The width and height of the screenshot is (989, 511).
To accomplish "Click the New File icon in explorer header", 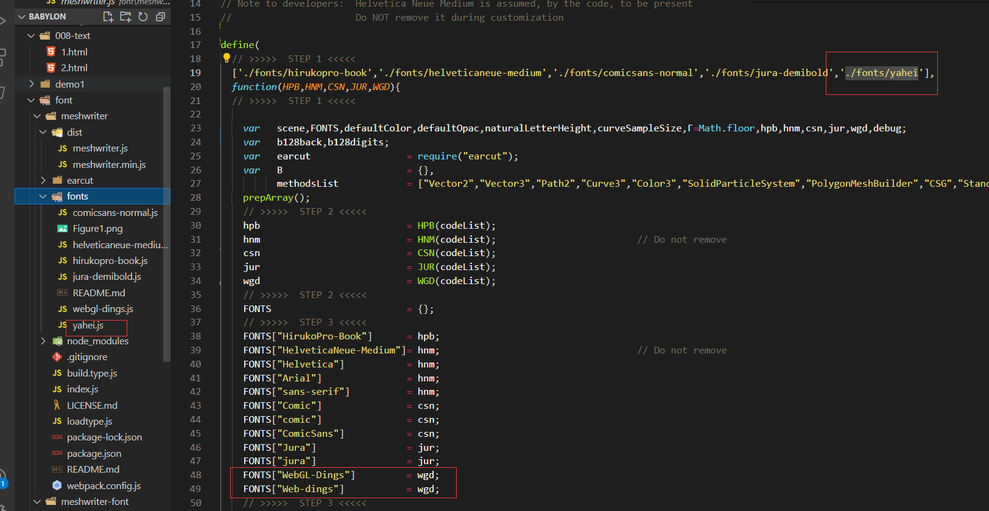I will click(x=108, y=17).
